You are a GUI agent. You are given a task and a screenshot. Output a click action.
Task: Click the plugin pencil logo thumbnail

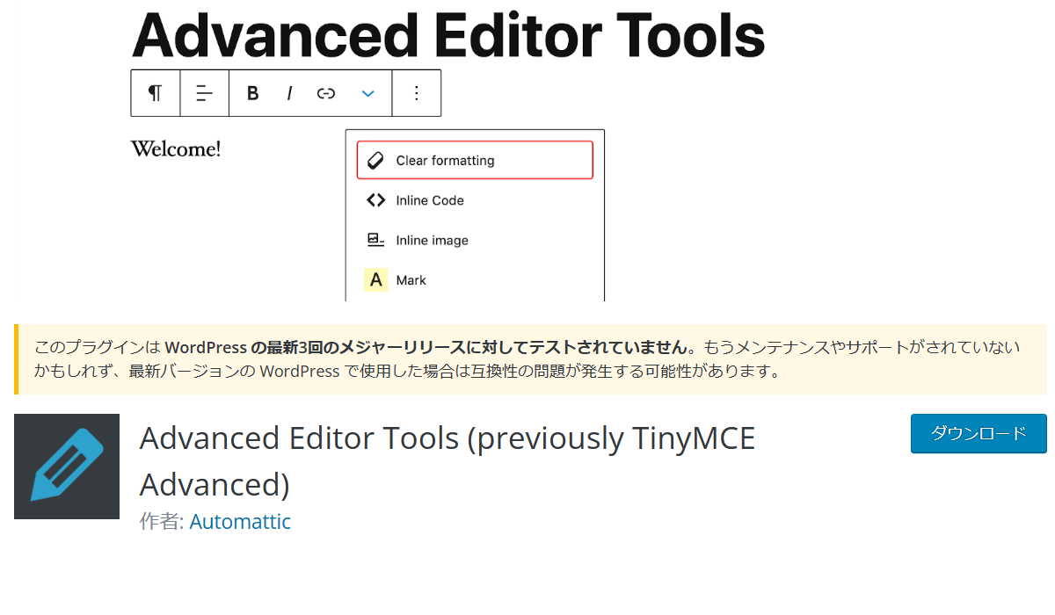(67, 467)
